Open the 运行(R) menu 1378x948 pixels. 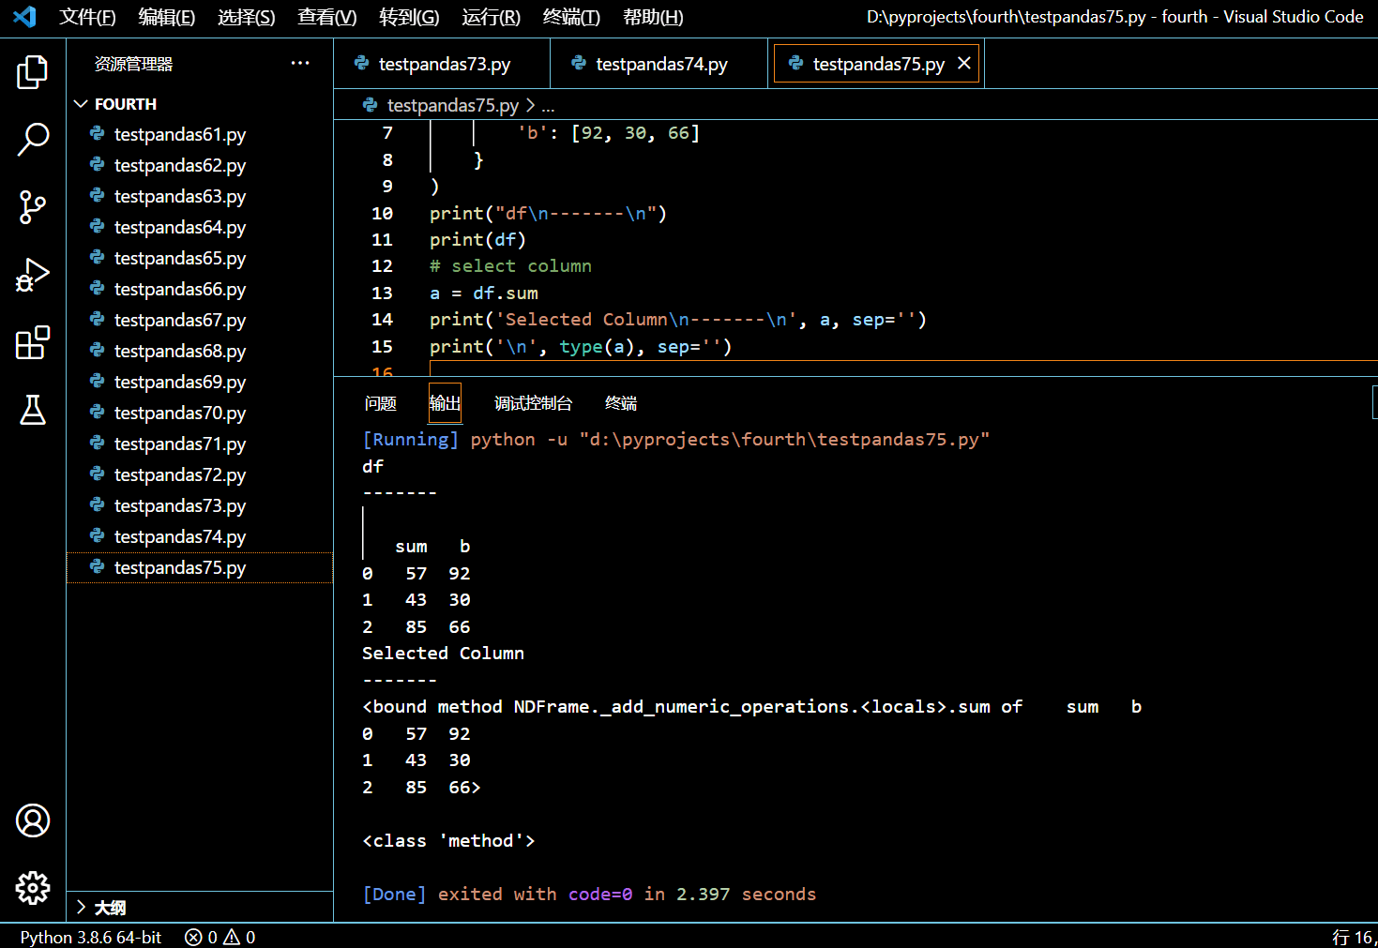491,17
